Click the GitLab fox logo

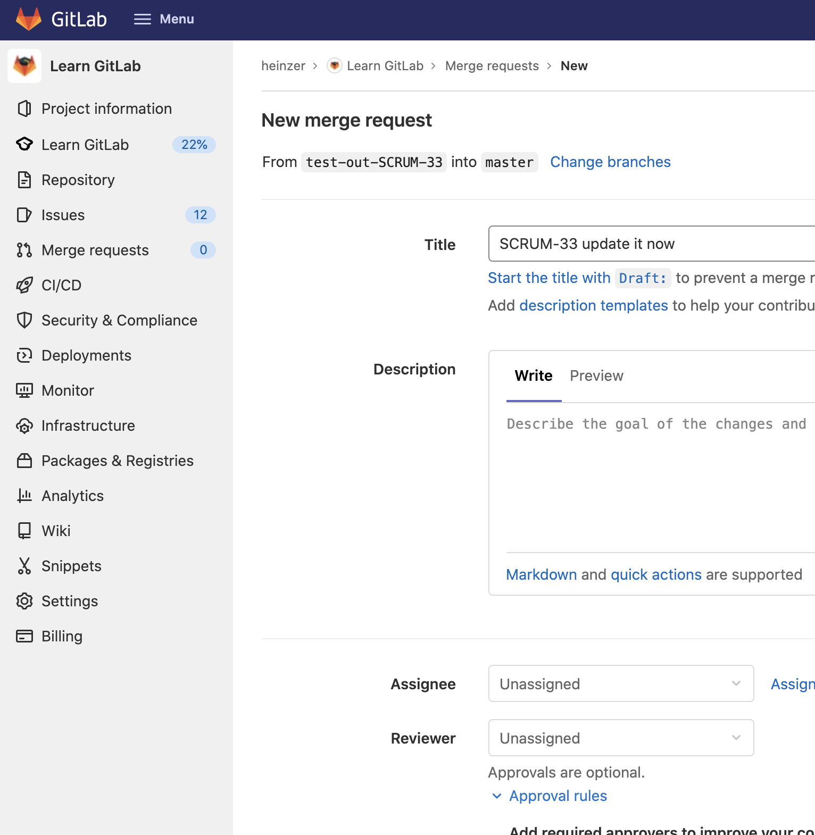(x=29, y=19)
